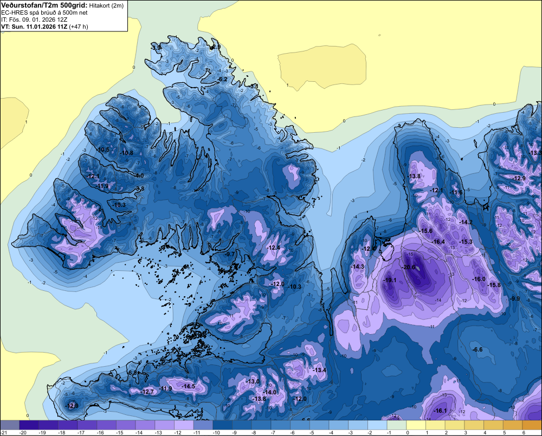The width and height of the screenshot is (542, 436).
Task: Click the -15.3 temperature label
Action: click(466, 242)
